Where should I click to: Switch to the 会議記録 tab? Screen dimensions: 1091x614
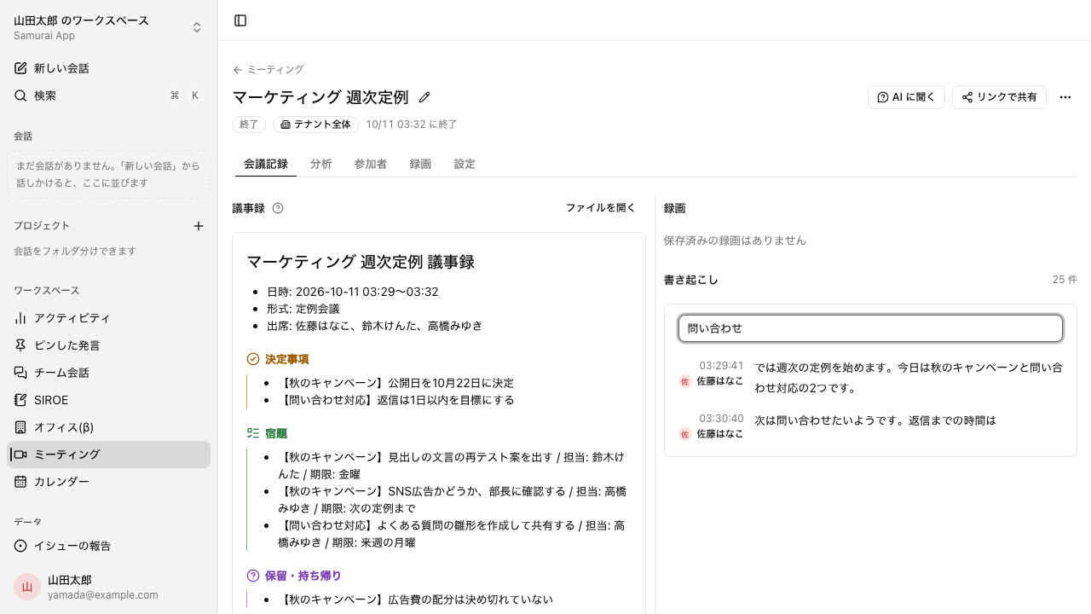tap(266, 164)
